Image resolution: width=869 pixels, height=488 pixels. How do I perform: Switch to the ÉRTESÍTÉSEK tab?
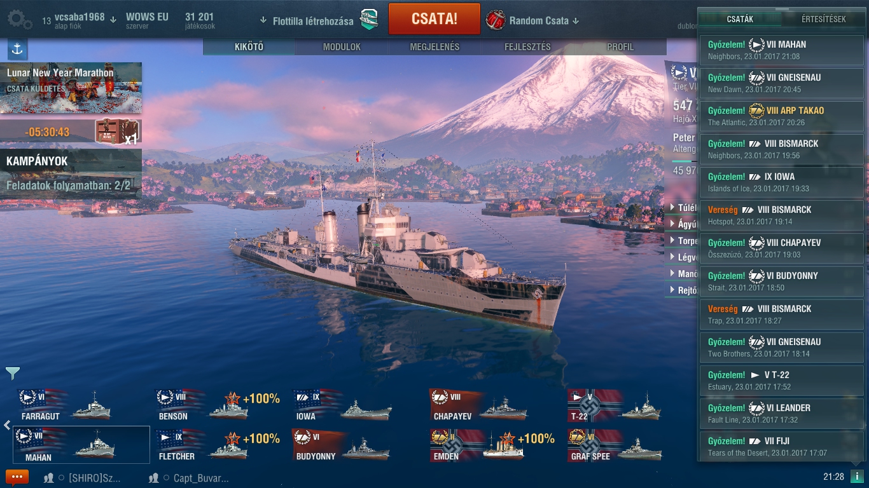[823, 19]
